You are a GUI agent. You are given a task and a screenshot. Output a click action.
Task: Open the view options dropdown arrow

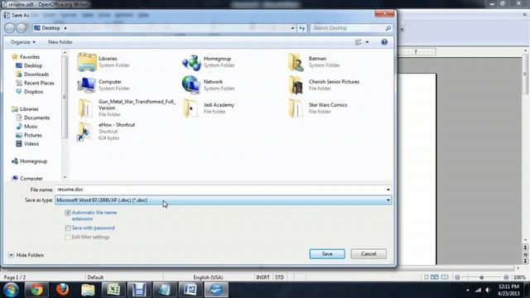pos(367,42)
